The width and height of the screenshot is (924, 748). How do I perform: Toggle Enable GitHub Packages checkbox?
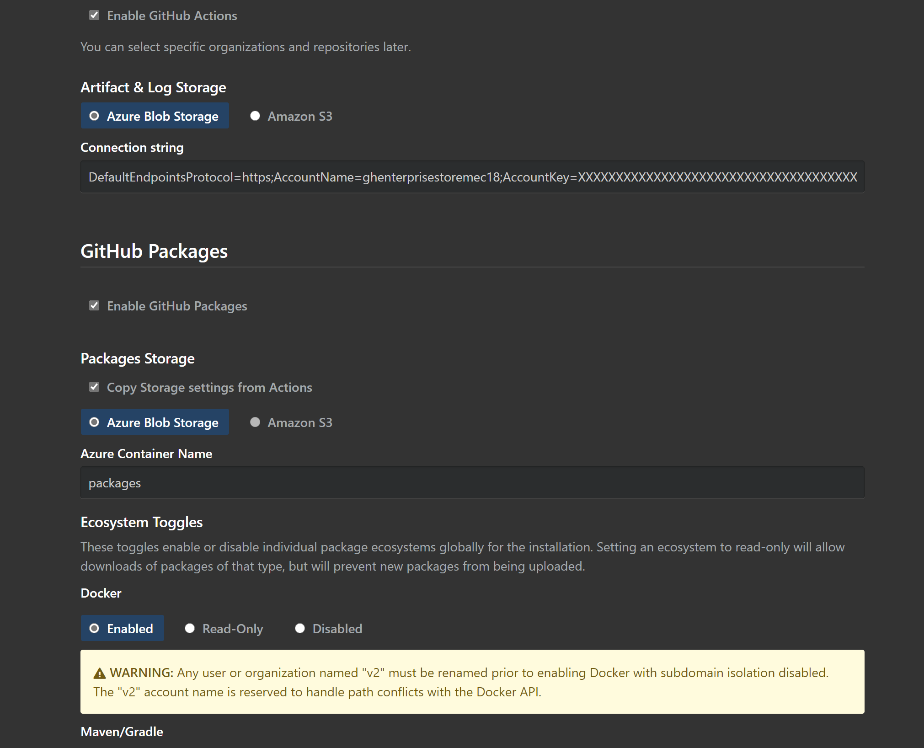point(94,305)
